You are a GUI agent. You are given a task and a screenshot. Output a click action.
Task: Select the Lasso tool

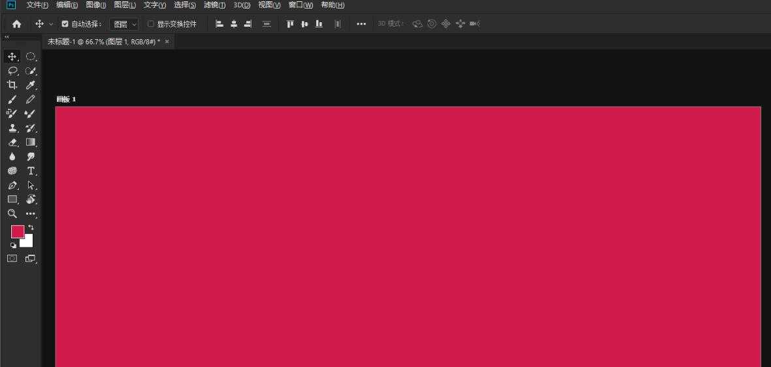click(12, 71)
